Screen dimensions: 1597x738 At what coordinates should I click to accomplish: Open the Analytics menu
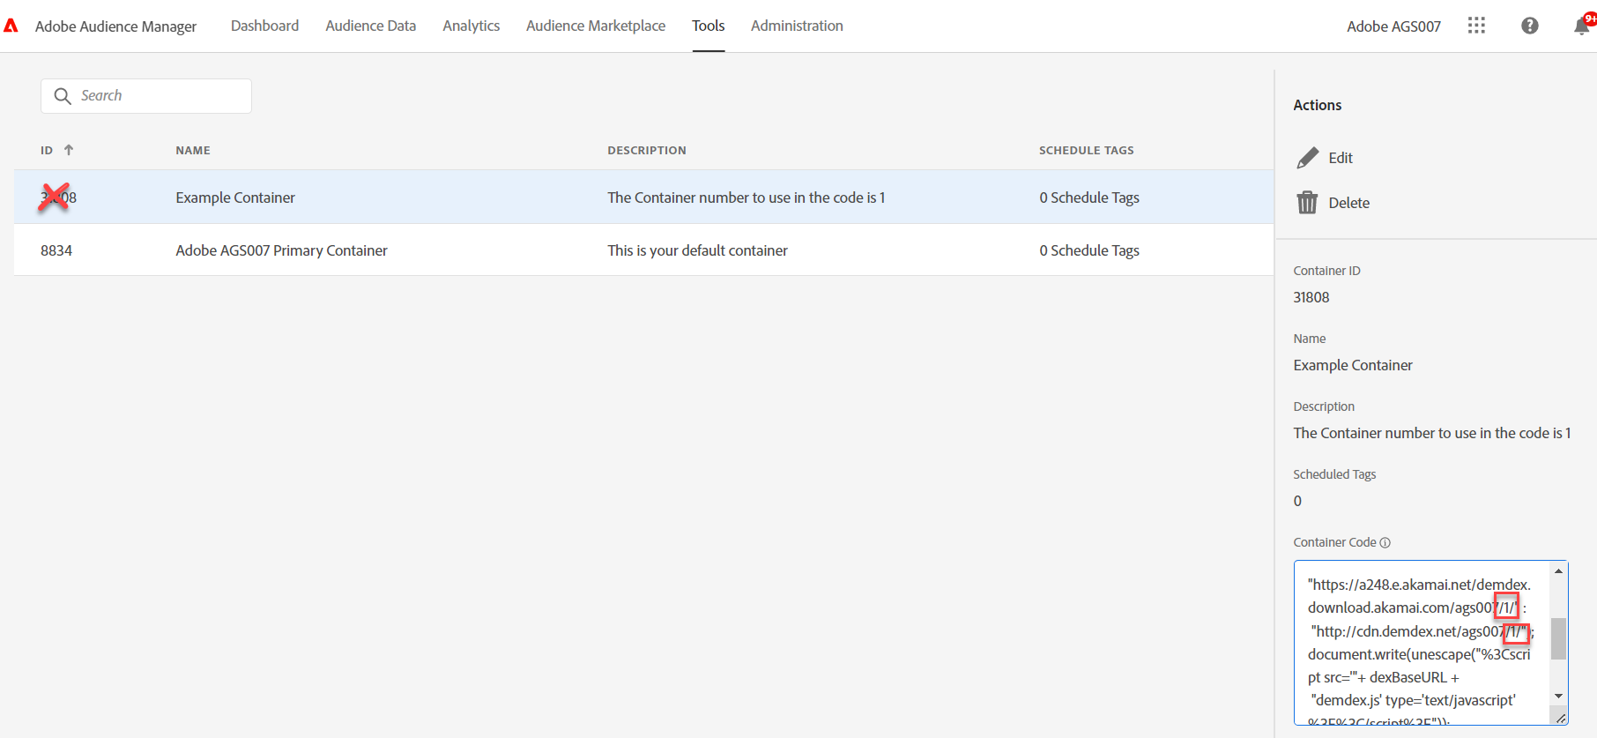pos(471,26)
